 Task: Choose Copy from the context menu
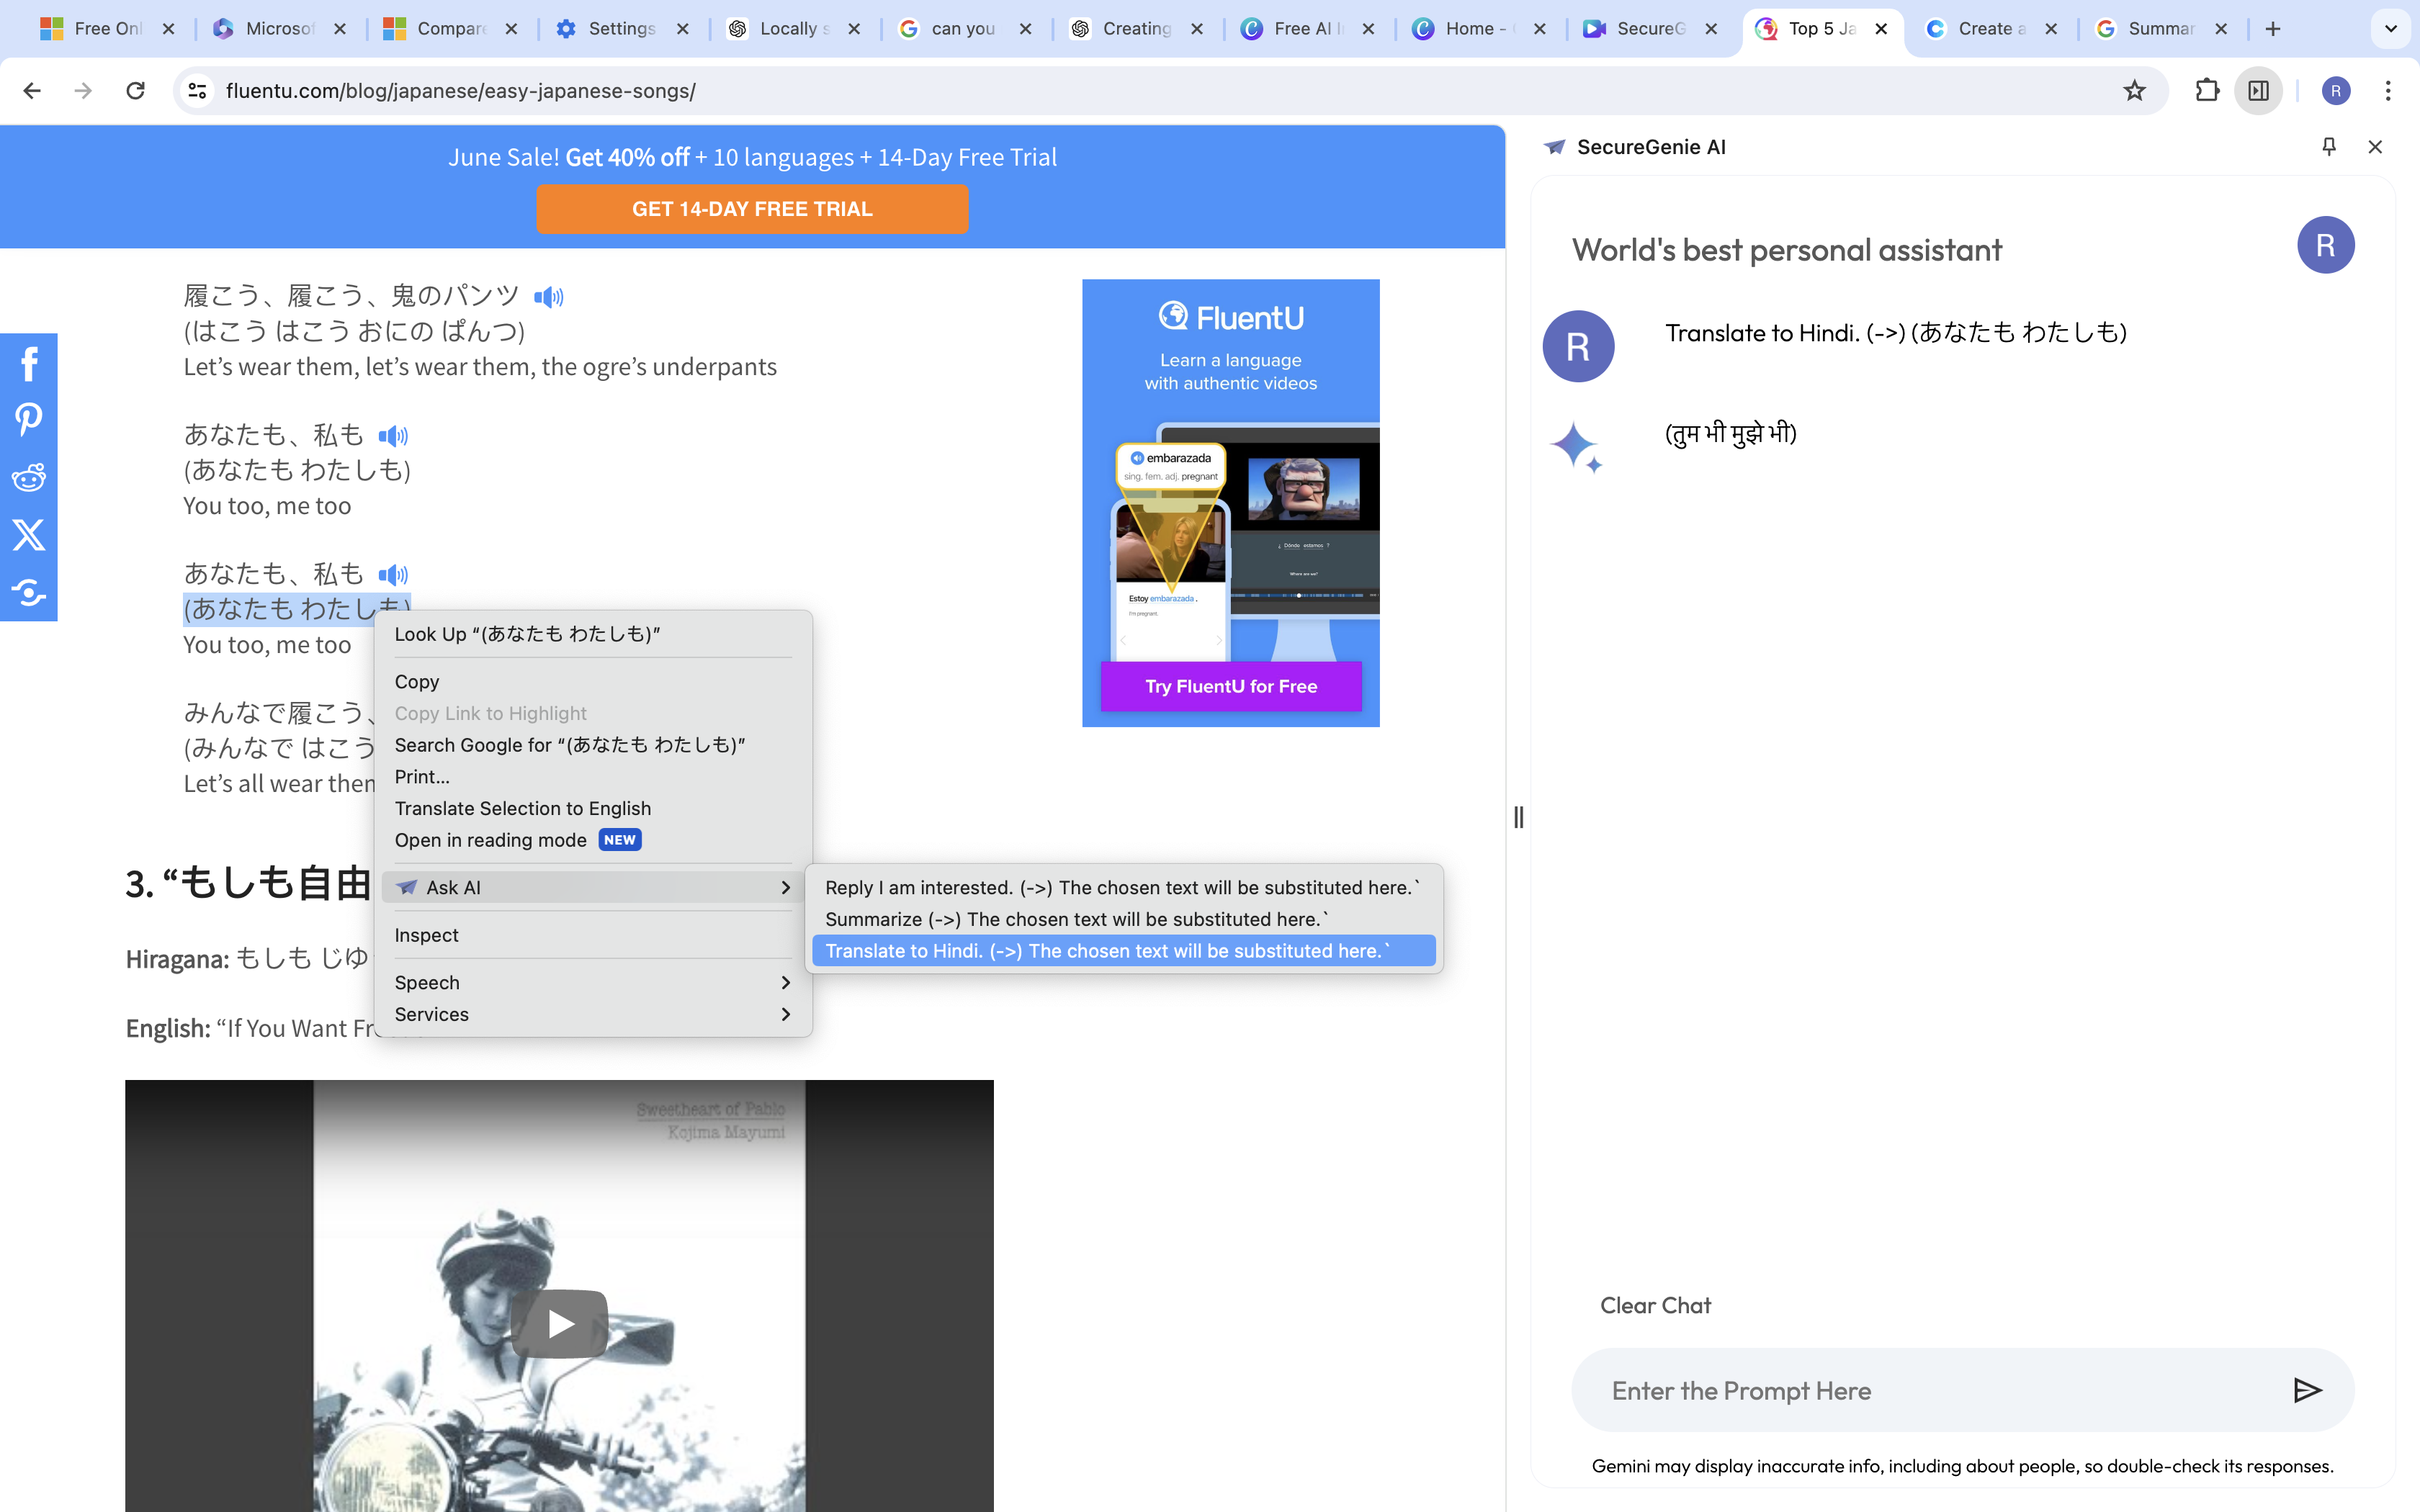click(417, 681)
